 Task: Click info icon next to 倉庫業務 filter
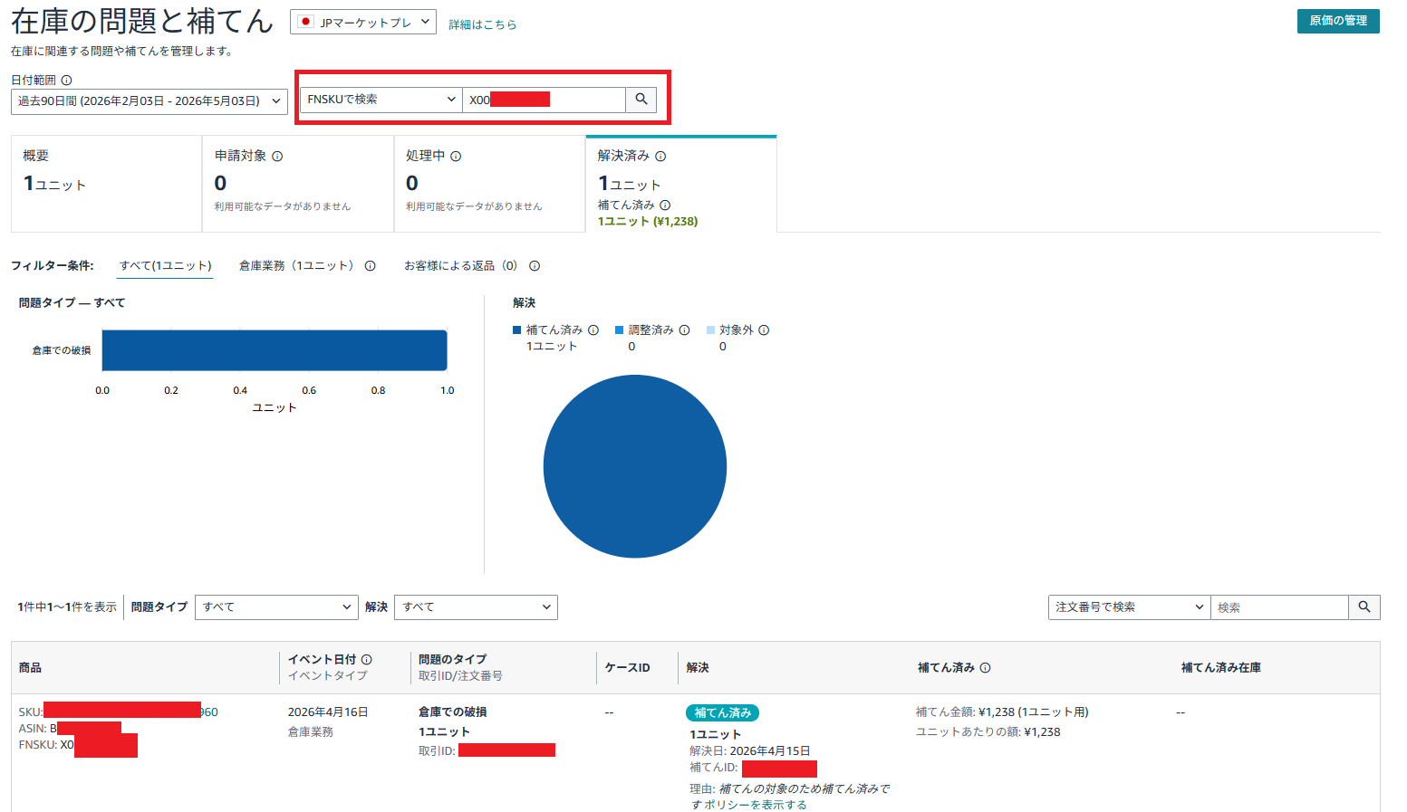coord(370,266)
